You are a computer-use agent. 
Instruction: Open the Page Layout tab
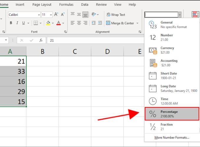pos(42,4)
